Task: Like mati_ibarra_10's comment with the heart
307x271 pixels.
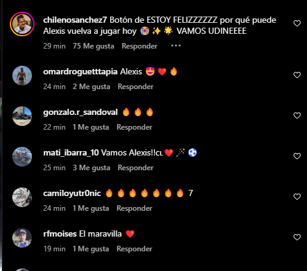Action: tap(297, 156)
